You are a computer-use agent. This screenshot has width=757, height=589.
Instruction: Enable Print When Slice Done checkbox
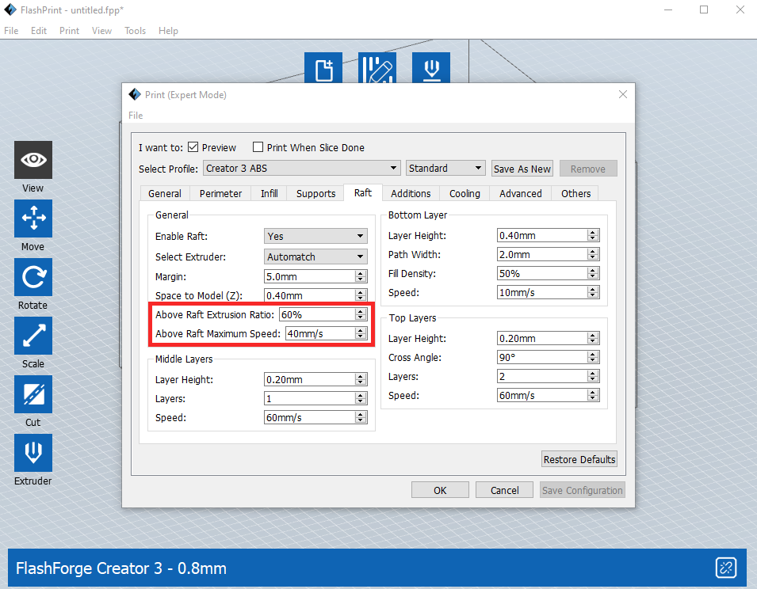(x=258, y=147)
